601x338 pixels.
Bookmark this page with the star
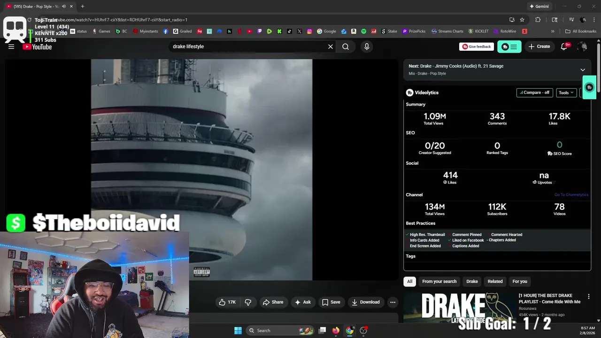pyautogui.click(x=522, y=20)
